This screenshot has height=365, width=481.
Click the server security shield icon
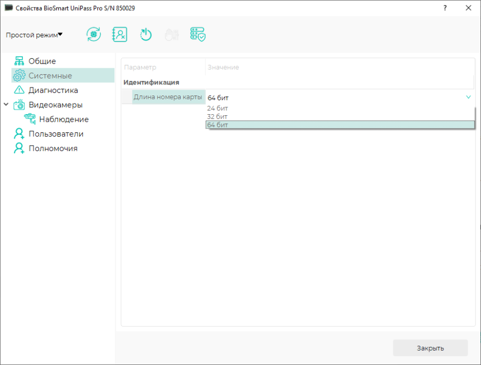198,34
